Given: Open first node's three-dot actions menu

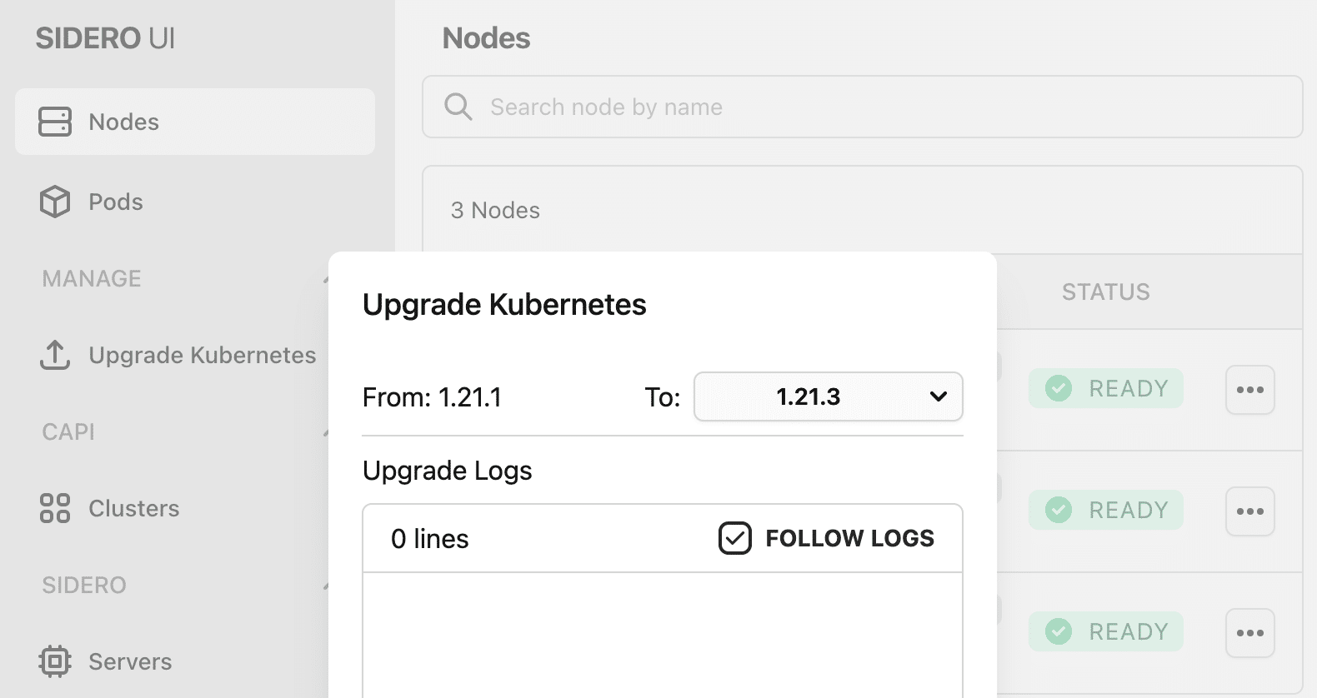Looking at the screenshot, I should click(x=1249, y=390).
